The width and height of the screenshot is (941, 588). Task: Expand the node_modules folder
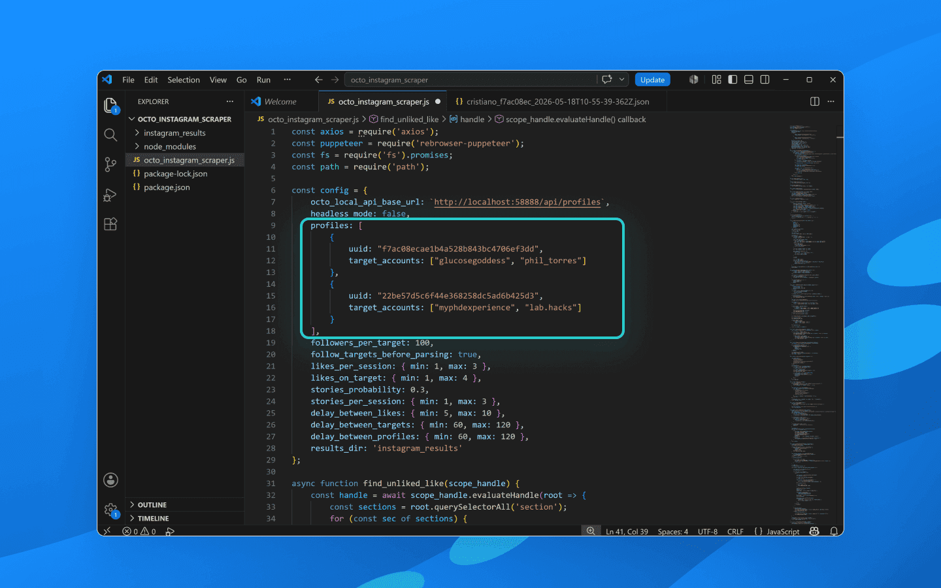[x=185, y=146]
